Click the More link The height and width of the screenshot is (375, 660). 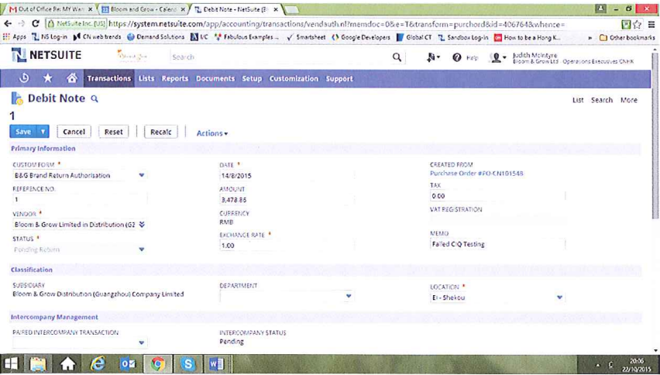click(x=629, y=100)
